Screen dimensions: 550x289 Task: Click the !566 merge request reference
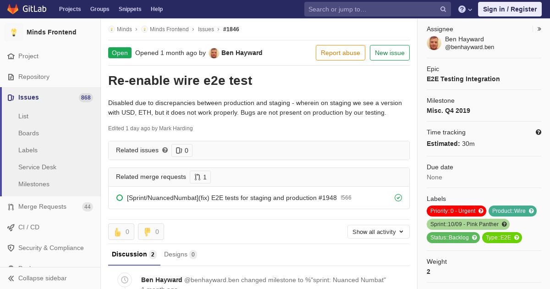[346, 198]
